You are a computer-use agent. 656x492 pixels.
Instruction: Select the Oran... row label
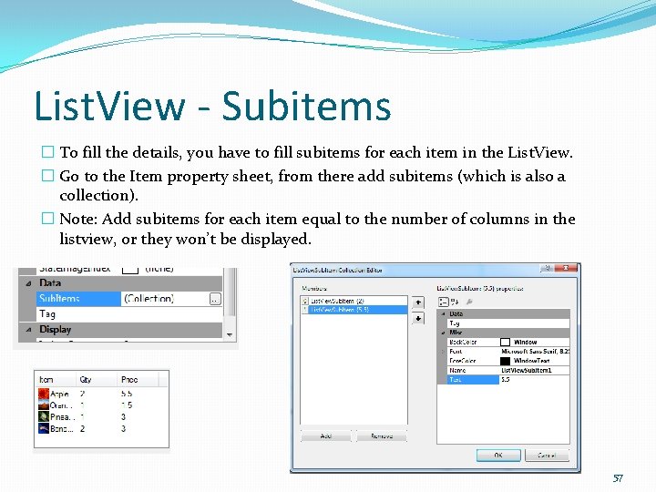(x=61, y=405)
